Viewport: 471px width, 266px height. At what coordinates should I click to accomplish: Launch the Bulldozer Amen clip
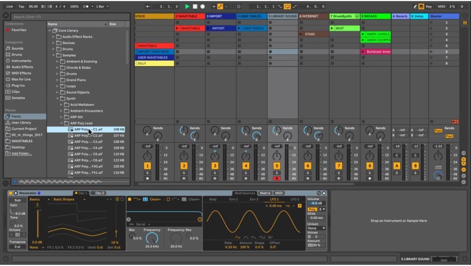(363, 52)
